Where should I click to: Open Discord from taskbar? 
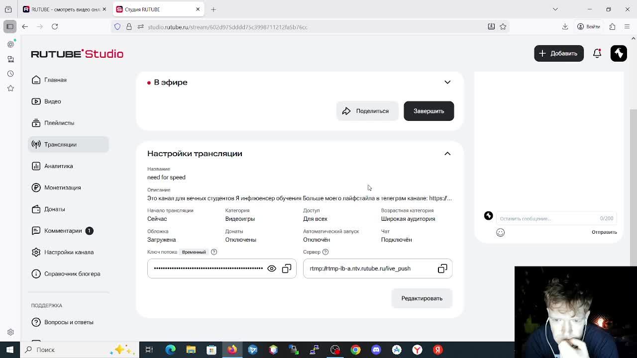click(x=376, y=350)
